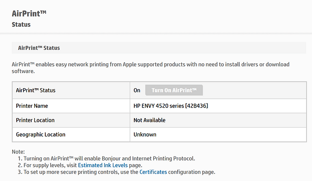Click the AirPrint Status table row label
Image resolution: width=312 pixels, height=181 pixels.
[36, 90]
